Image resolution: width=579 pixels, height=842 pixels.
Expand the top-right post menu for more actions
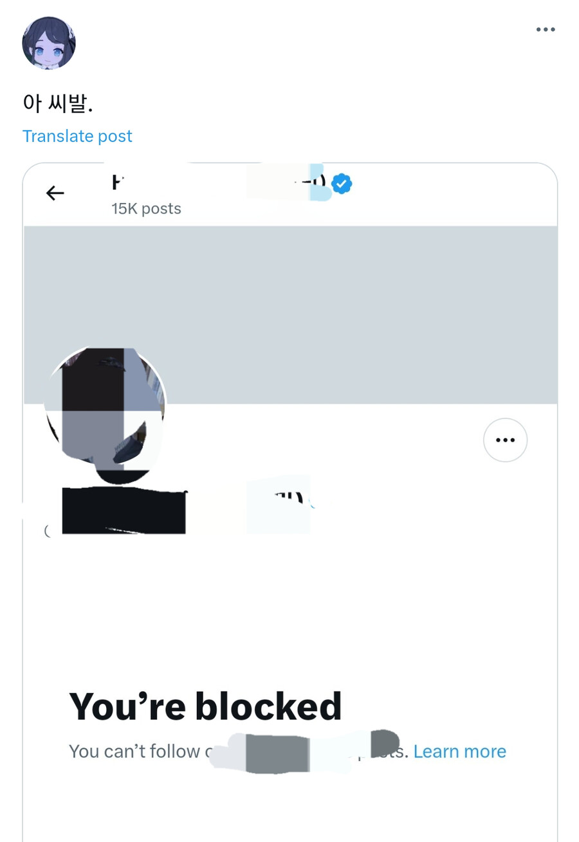pyautogui.click(x=545, y=29)
